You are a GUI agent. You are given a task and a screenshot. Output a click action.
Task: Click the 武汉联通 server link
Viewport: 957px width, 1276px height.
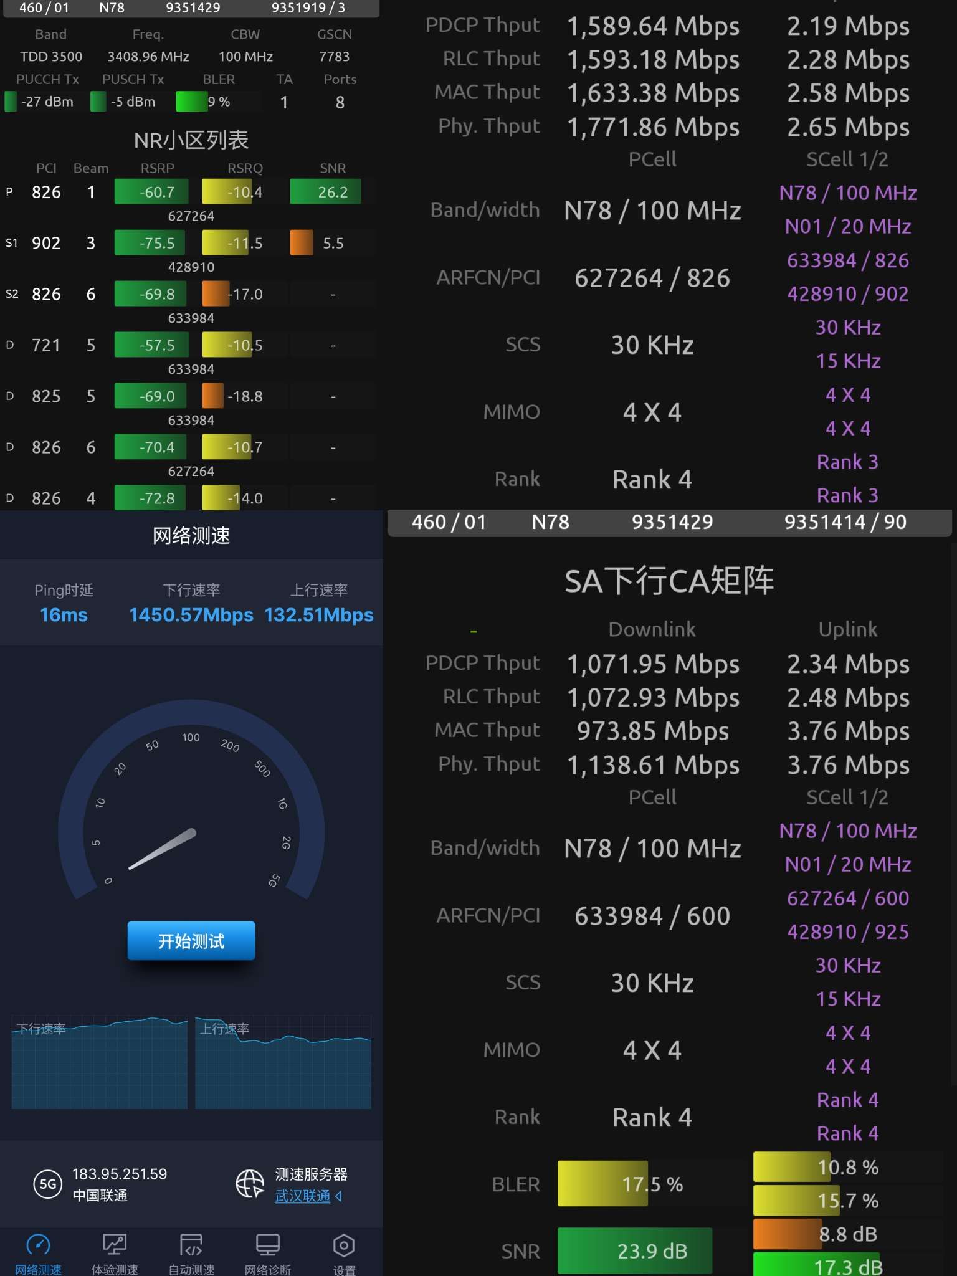coord(303,1196)
